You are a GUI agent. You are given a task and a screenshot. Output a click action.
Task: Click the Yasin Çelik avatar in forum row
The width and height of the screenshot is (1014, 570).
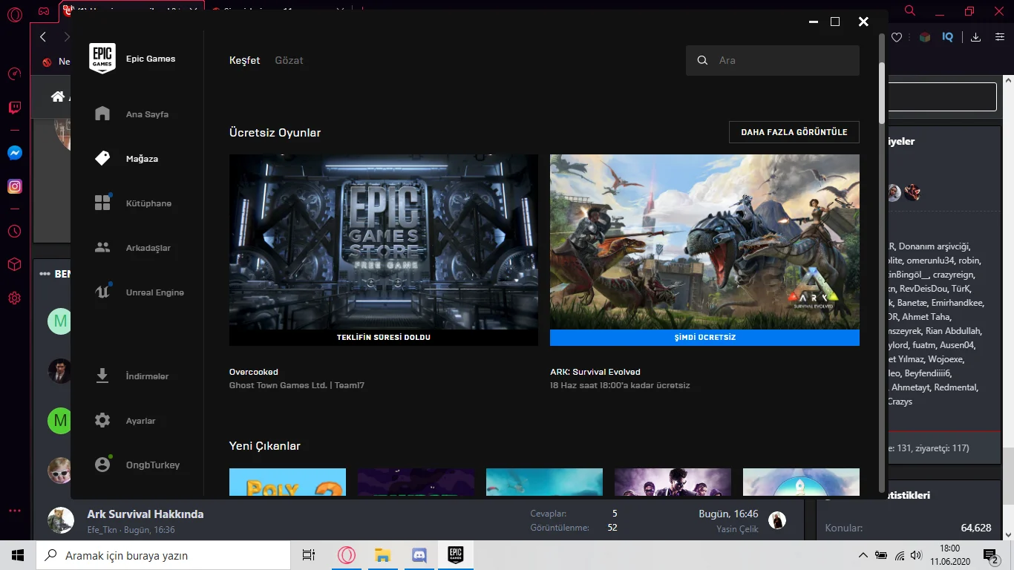point(777,520)
